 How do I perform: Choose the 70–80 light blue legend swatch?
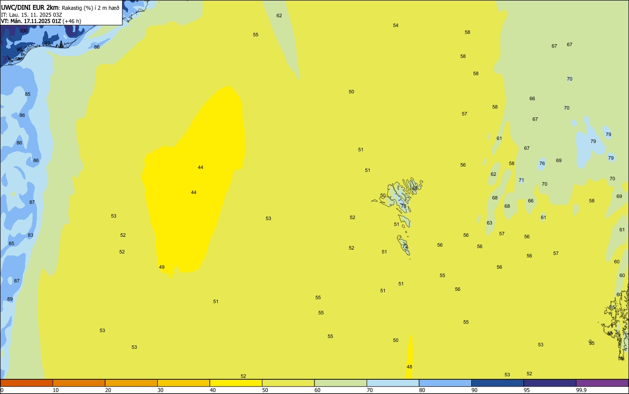[x=393, y=383]
